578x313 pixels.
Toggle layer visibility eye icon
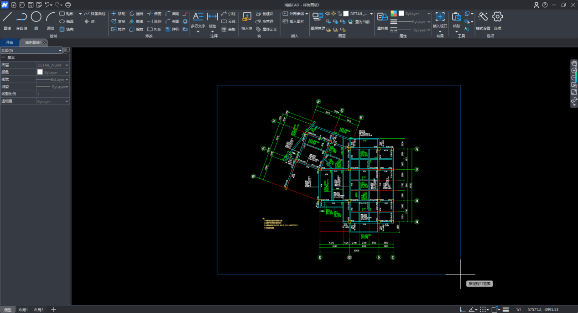pyautogui.click(x=328, y=14)
